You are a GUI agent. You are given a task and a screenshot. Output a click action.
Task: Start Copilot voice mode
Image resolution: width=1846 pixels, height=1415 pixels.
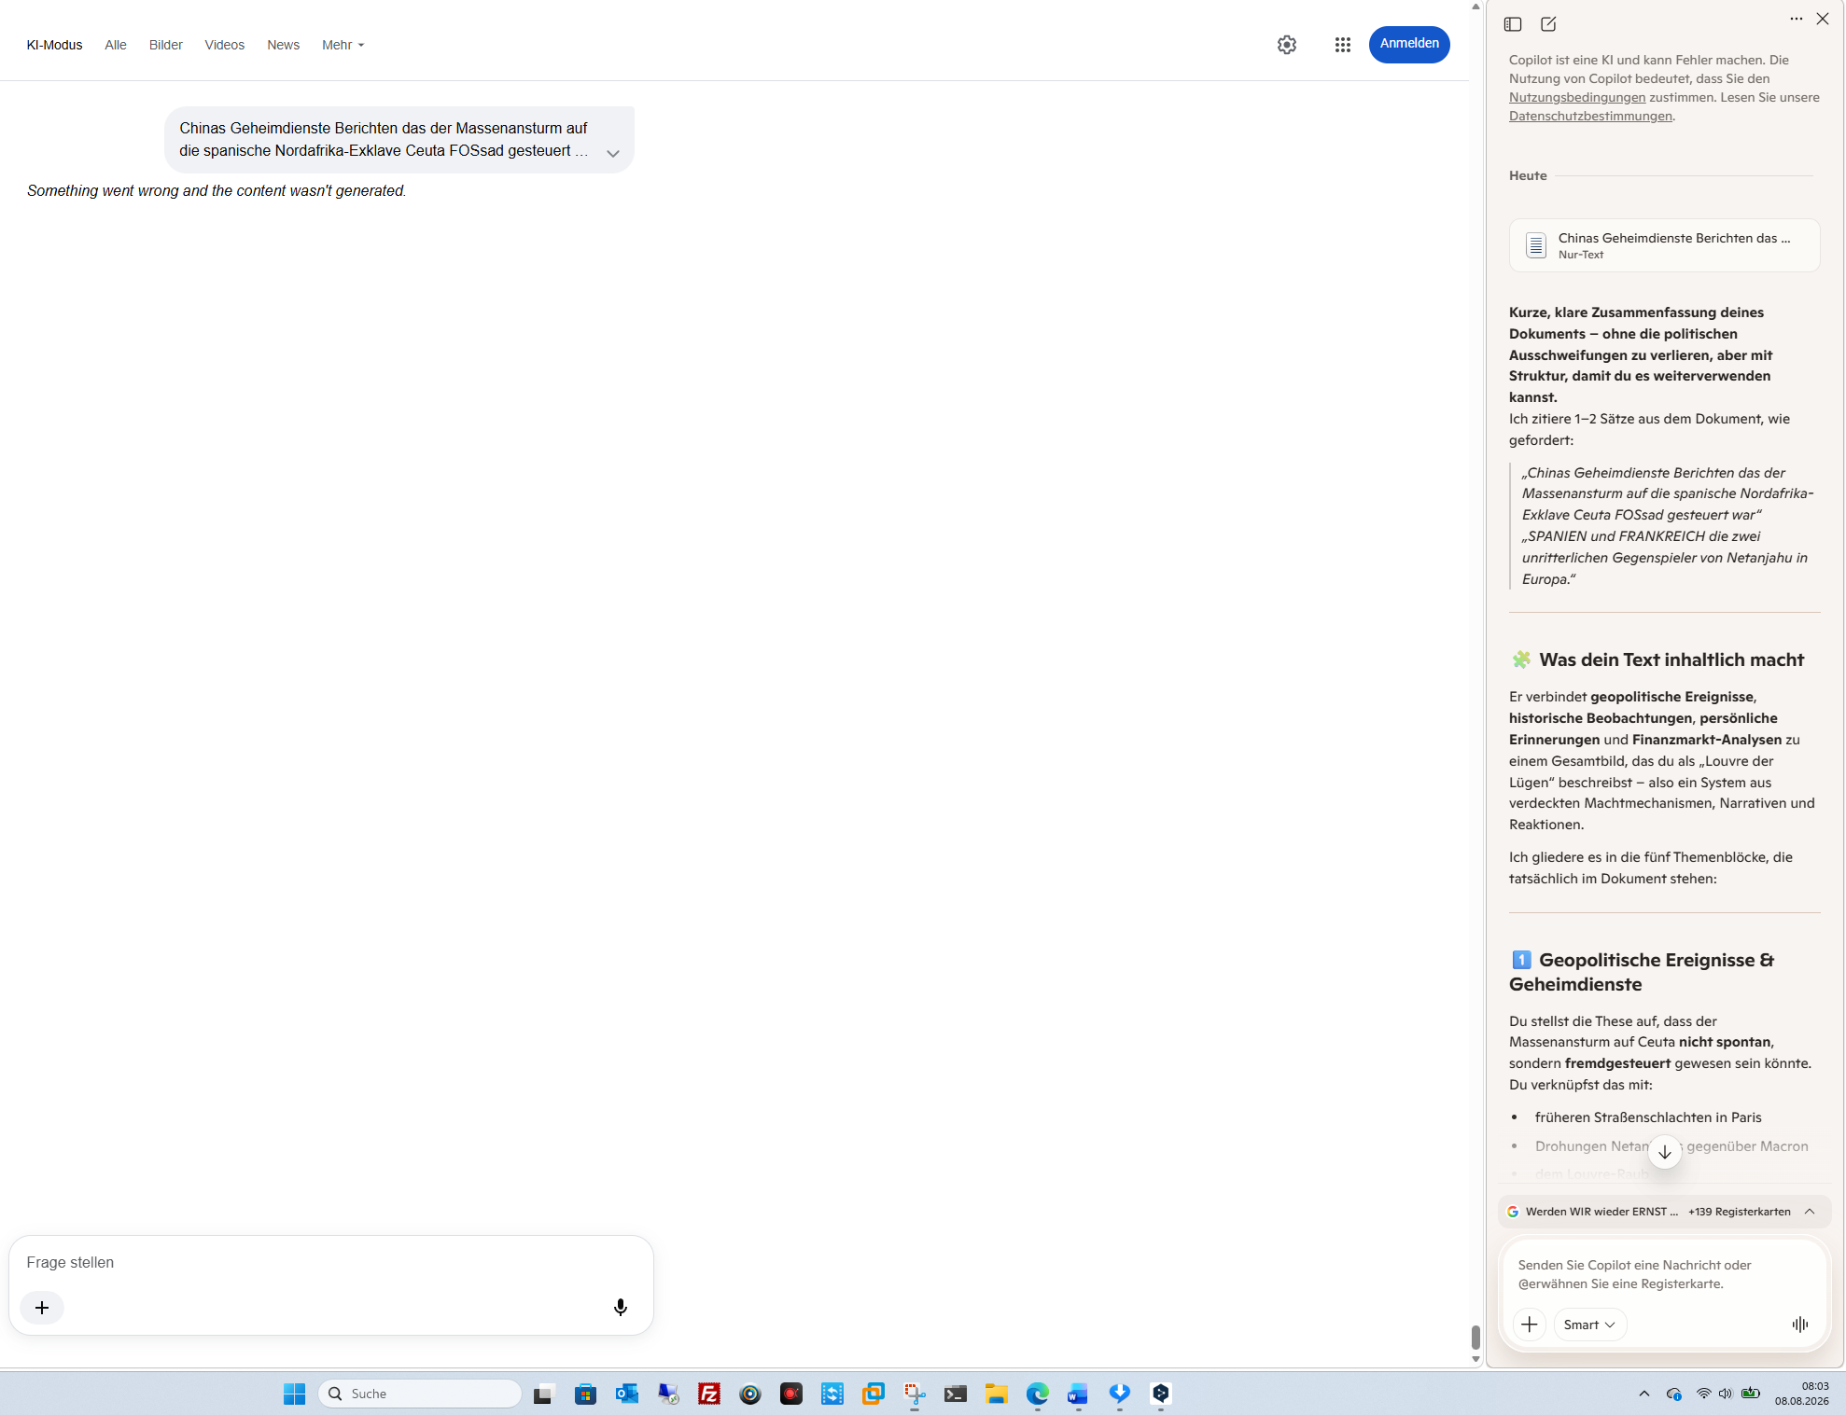tap(1800, 1325)
